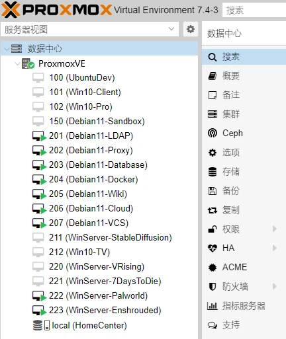Select VM 220 (WinServer-VRising)
Viewport: 286px width, 339px height.
pos(97,267)
